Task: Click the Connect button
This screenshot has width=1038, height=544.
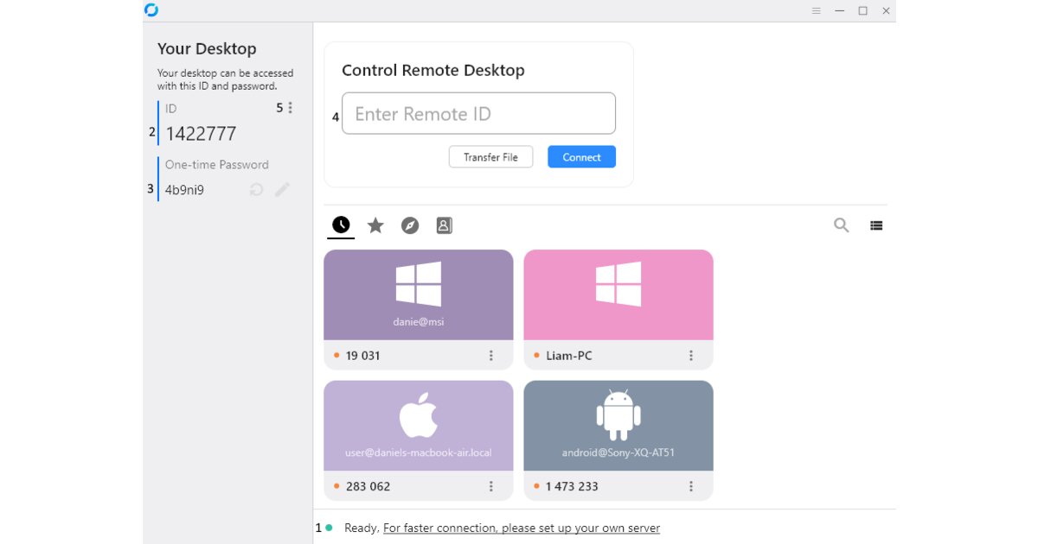Action: click(x=581, y=157)
